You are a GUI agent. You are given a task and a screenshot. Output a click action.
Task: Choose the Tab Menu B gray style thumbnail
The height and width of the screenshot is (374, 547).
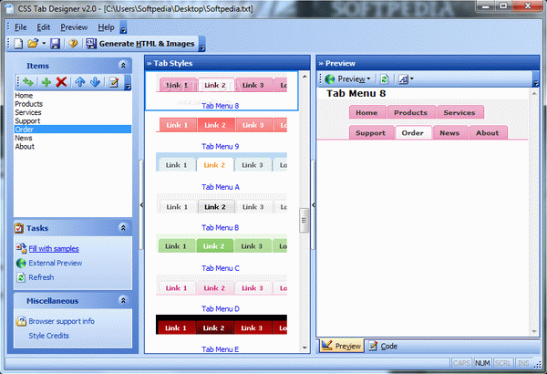pos(222,203)
